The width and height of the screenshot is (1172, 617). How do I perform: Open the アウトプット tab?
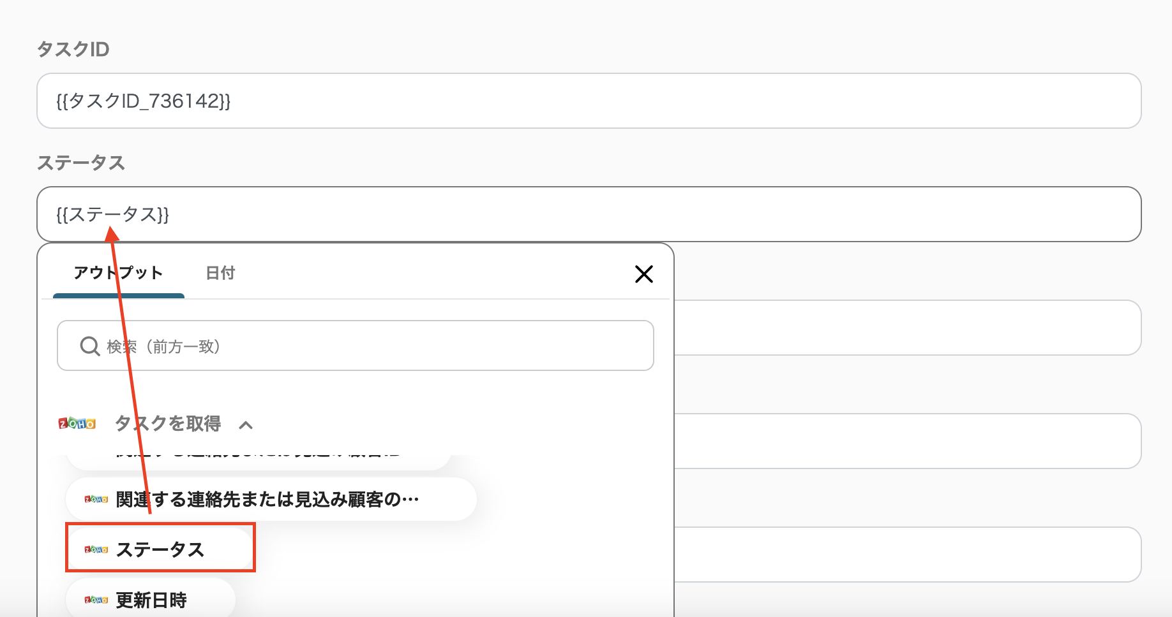[x=119, y=273]
